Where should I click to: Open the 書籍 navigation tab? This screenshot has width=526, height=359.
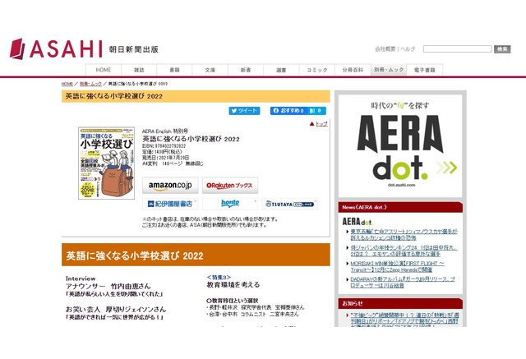click(174, 70)
